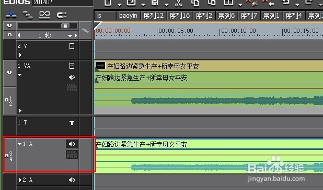Select the 1 T track header label
The height and width of the screenshot is (190, 323).
point(22,123)
